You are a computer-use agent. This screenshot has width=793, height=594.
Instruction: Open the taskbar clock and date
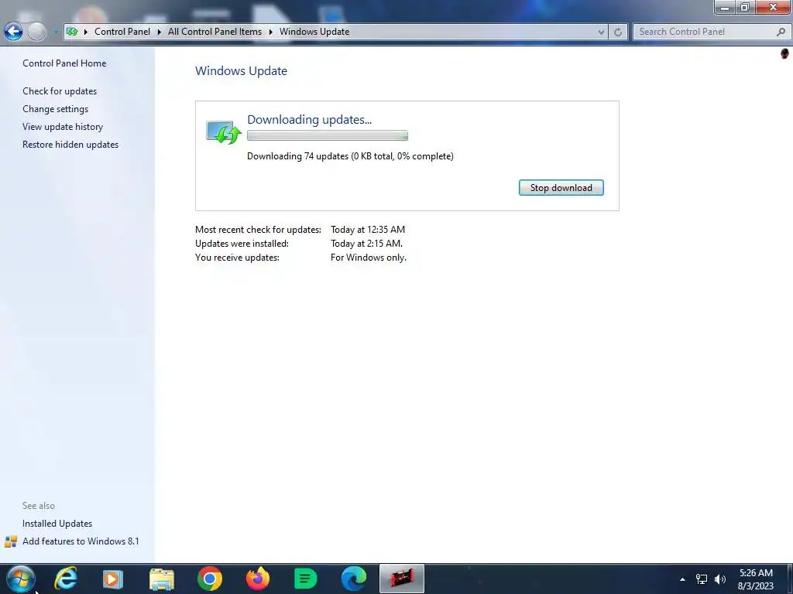tap(756, 579)
